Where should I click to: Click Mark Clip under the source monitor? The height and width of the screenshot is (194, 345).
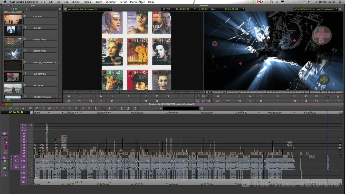coord(157,96)
